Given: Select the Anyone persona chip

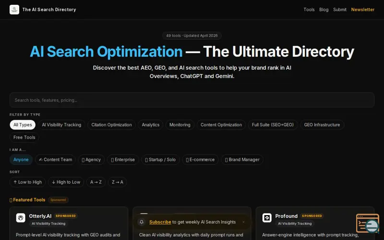Looking at the screenshot, I should (x=21, y=160).
